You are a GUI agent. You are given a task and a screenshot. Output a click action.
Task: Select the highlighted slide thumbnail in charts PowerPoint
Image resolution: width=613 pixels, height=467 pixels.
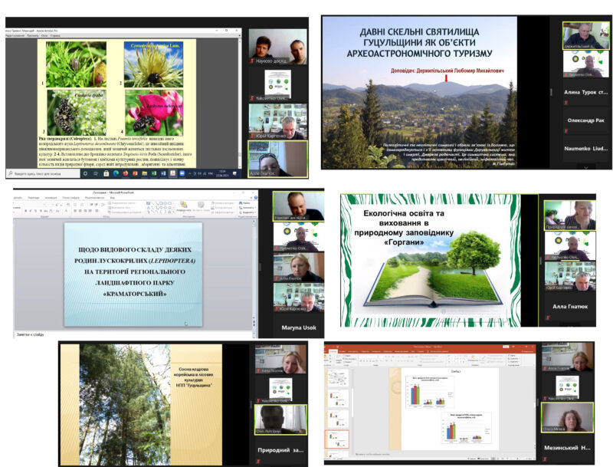(337, 440)
